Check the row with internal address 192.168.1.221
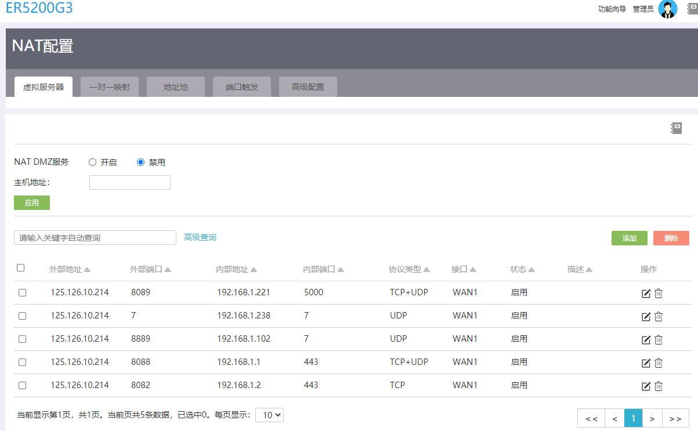The width and height of the screenshot is (698, 431). [x=22, y=293]
